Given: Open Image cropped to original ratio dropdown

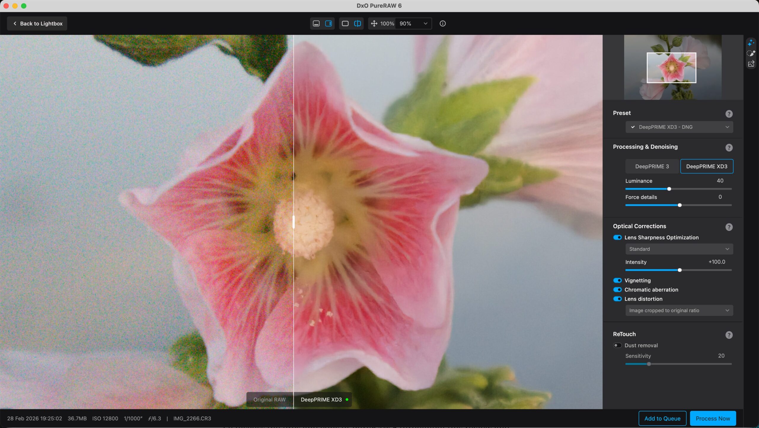Looking at the screenshot, I should coord(679,310).
